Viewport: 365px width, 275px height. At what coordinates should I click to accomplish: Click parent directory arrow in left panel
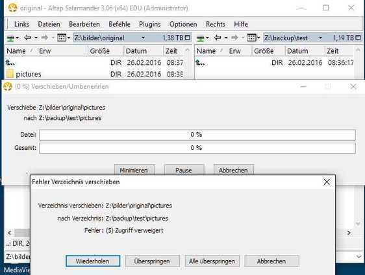pos(10,62)
